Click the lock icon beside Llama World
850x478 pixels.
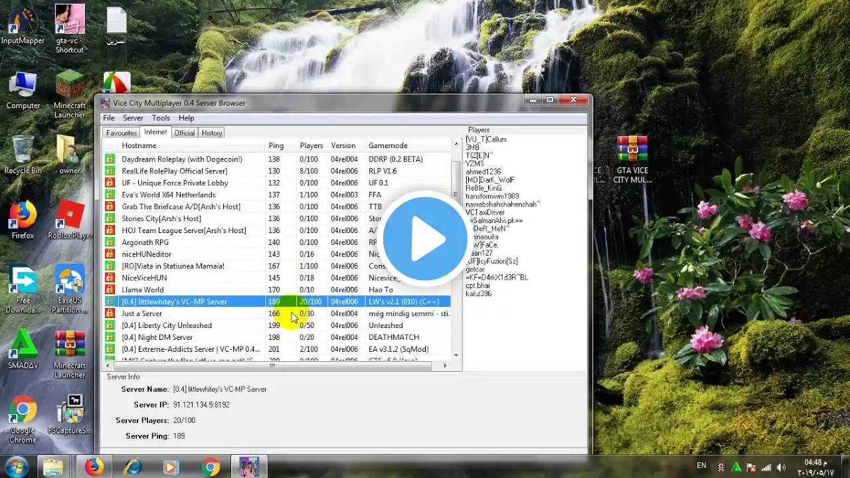coord(110,290)
